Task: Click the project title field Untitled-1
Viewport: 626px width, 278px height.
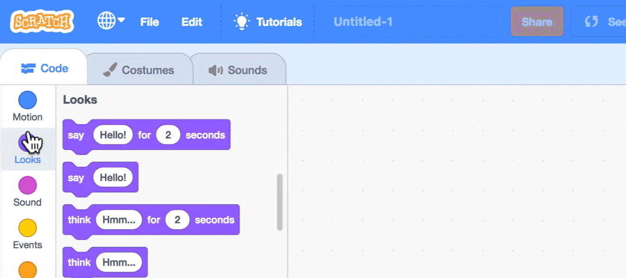Action: click(x=414, y=22)
